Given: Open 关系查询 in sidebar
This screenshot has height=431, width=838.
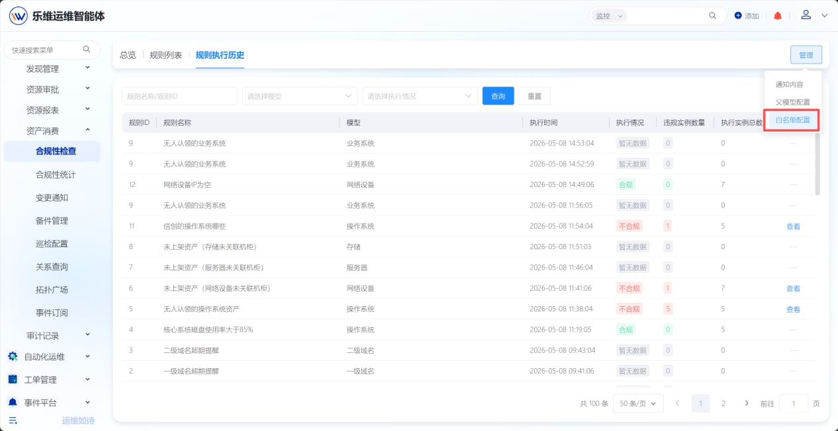Looking at the screenshot, I should point(52,267).
